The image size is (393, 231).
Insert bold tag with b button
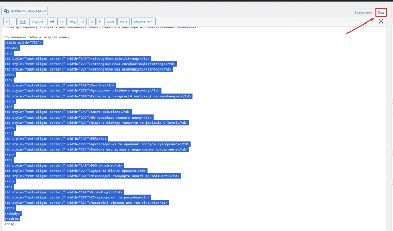point(7,21)
